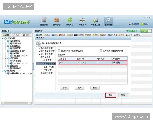Click the 延时执行 column header
This screenshot has width=153, height=123.
pyautogui.click(x=104, y=59)
